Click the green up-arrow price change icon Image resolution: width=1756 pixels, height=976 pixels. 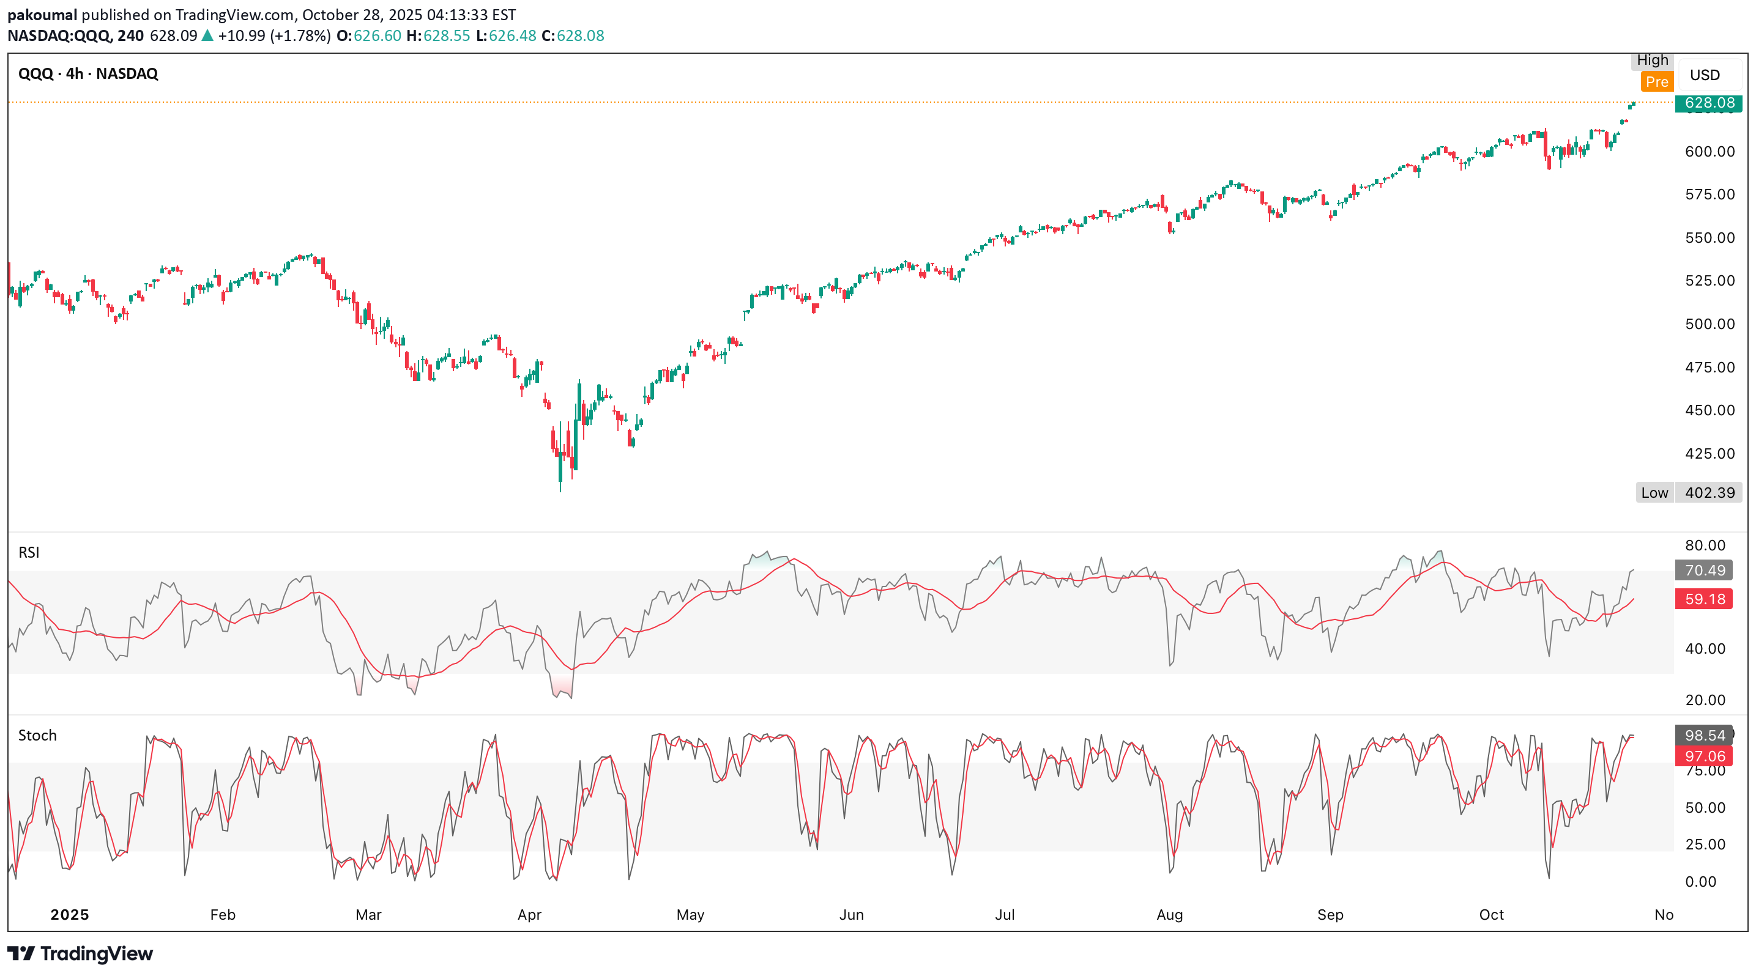[x=207, y=35]
